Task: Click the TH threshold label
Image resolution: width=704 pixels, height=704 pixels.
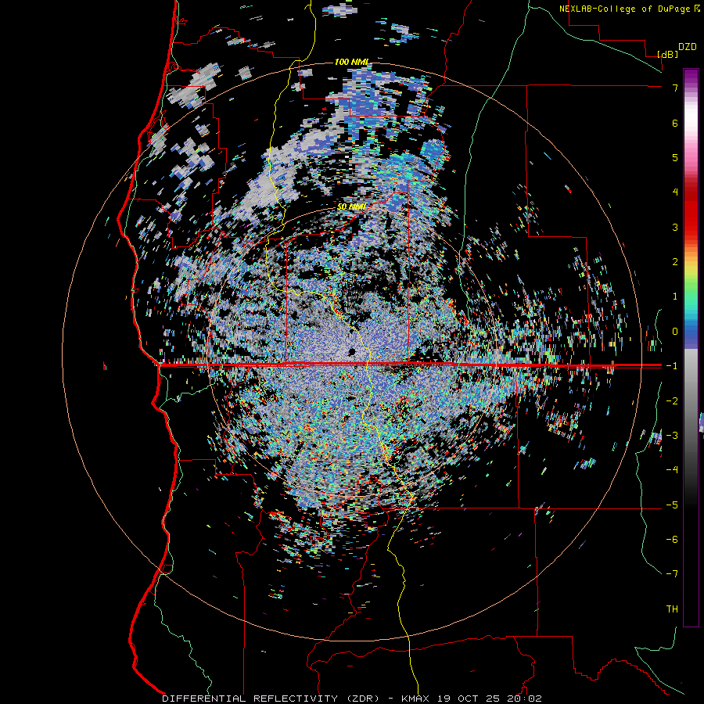Action: tap(672, 609)
